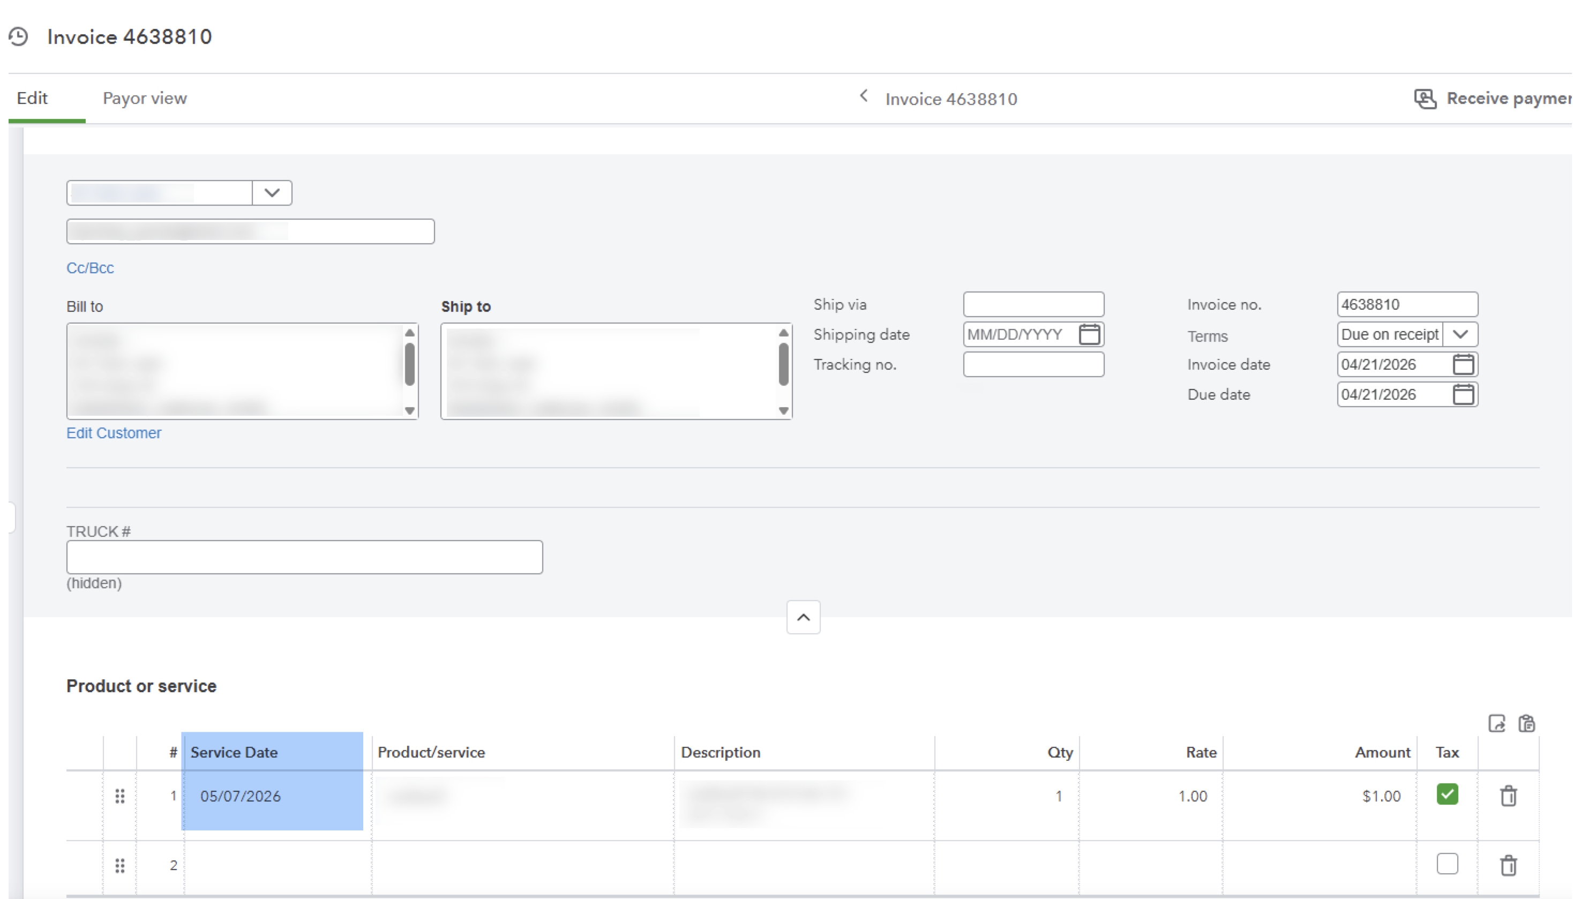
Task: Click the customer email input field
Action: 251,231
